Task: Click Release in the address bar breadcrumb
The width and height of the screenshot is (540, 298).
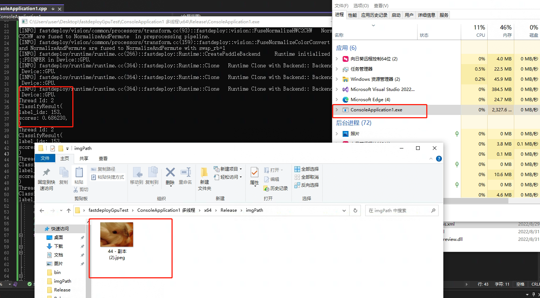Action: coord(229,210)
